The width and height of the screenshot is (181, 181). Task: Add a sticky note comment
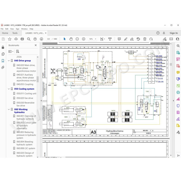click(x=119, y=39)
